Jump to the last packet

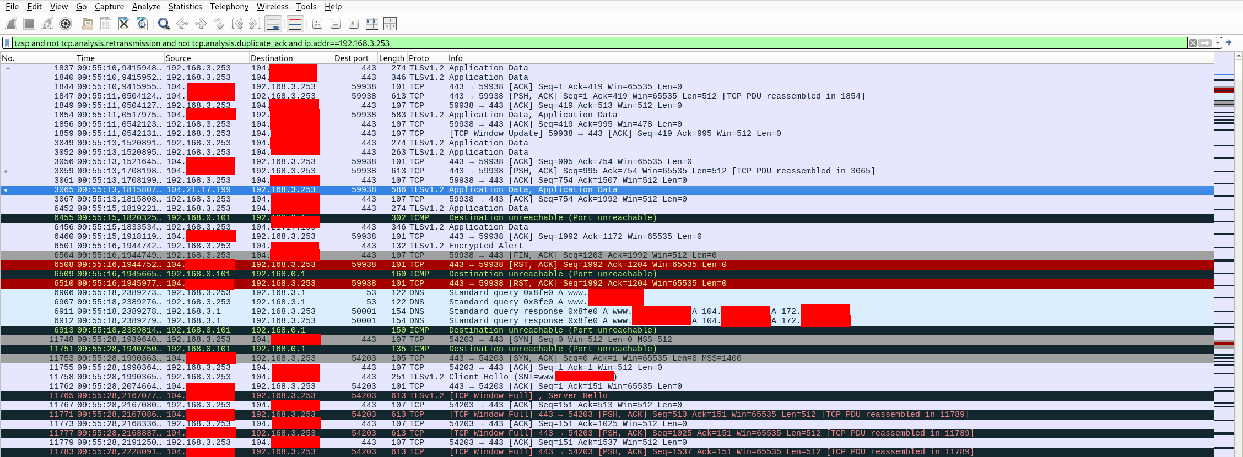pyautogui.click(x=255, y=24)
